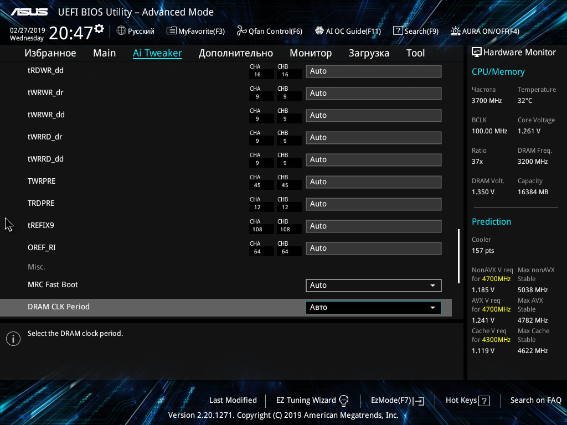Click Max Cache Stable 4622 MHz
567x425 pixels.
[x=533, y=351]
